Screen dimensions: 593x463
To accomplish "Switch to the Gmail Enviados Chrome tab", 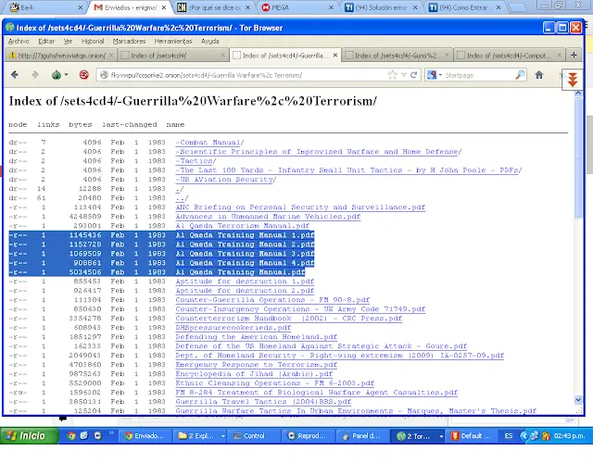I will [130, 7].
